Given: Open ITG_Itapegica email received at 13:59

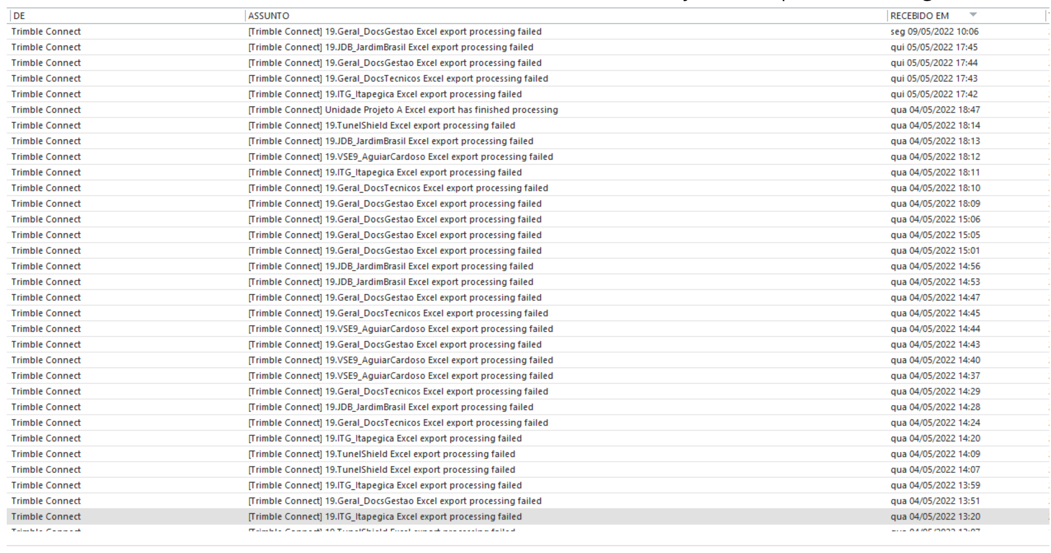Looking at the screenshot, I should coord(528,485).
